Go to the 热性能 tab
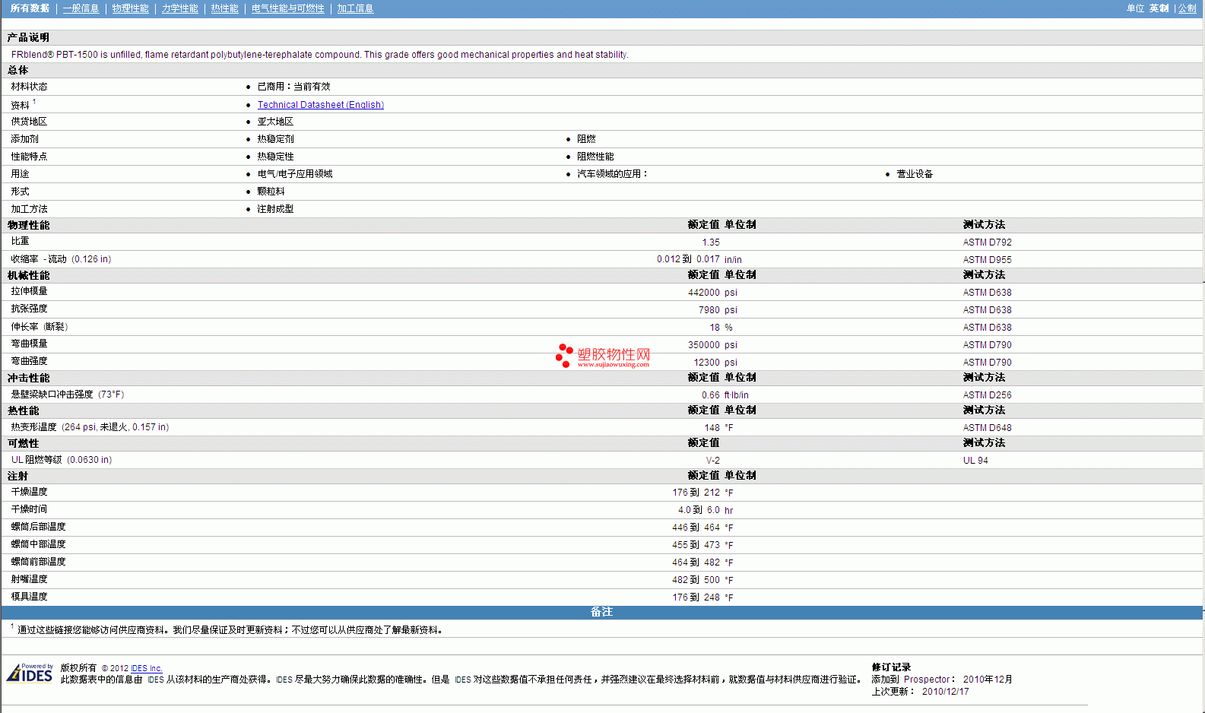1205x713 pixels. pyautogui.click(x=224, y=8)
